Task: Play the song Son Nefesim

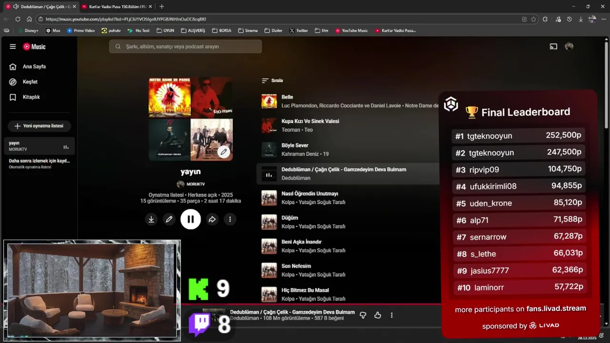Action: point(296,266)
